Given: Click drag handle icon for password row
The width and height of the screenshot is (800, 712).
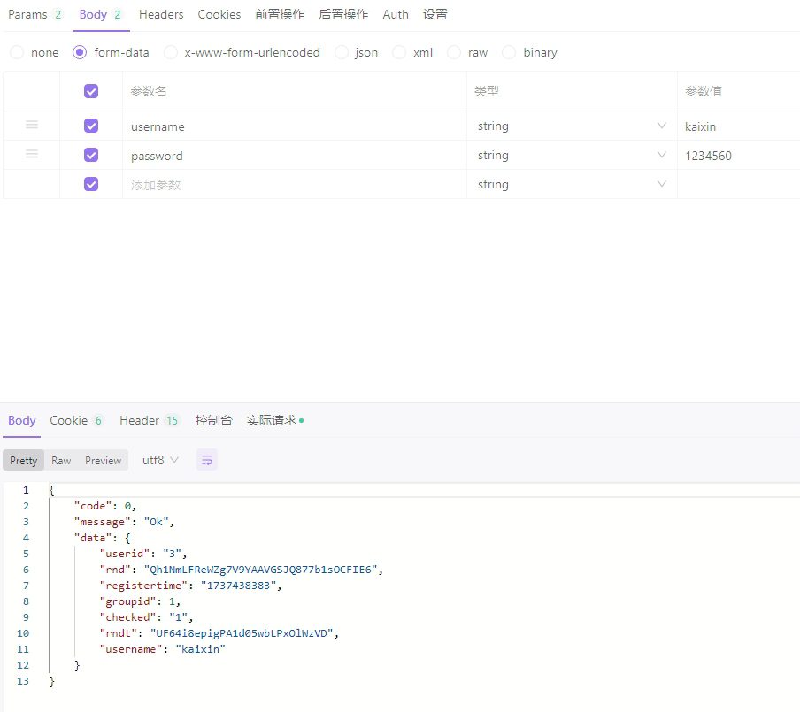Looking at the screenshot, I should point(32,154).
